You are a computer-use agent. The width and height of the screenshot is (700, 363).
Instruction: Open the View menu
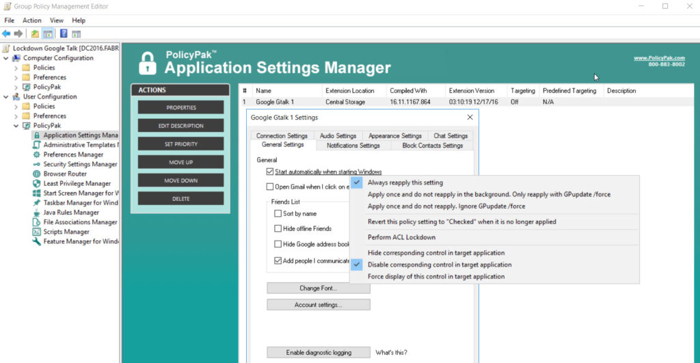[x=56, y=21]
